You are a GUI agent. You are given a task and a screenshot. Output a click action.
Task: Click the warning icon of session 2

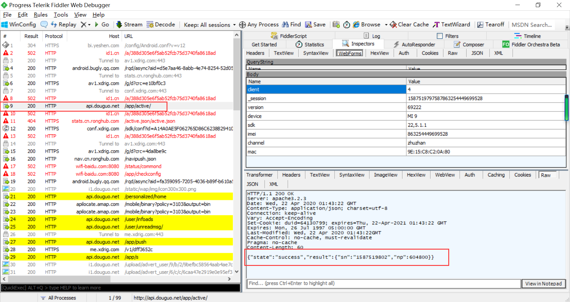point(6,53)
